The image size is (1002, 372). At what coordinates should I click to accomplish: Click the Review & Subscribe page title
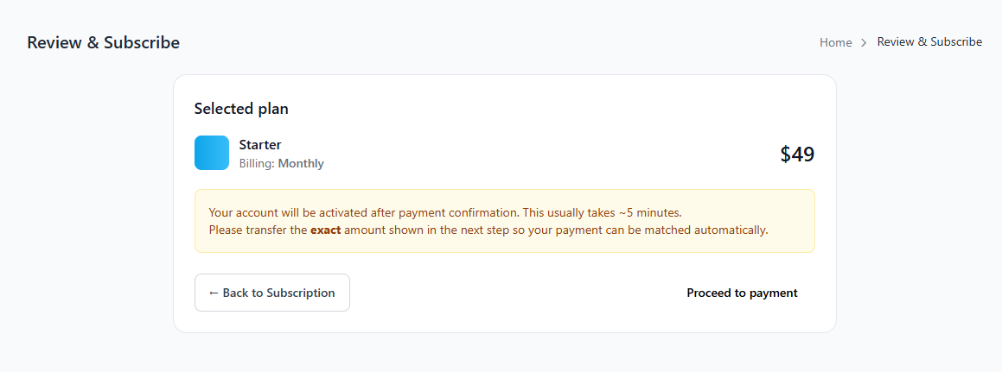pos(104,42)
